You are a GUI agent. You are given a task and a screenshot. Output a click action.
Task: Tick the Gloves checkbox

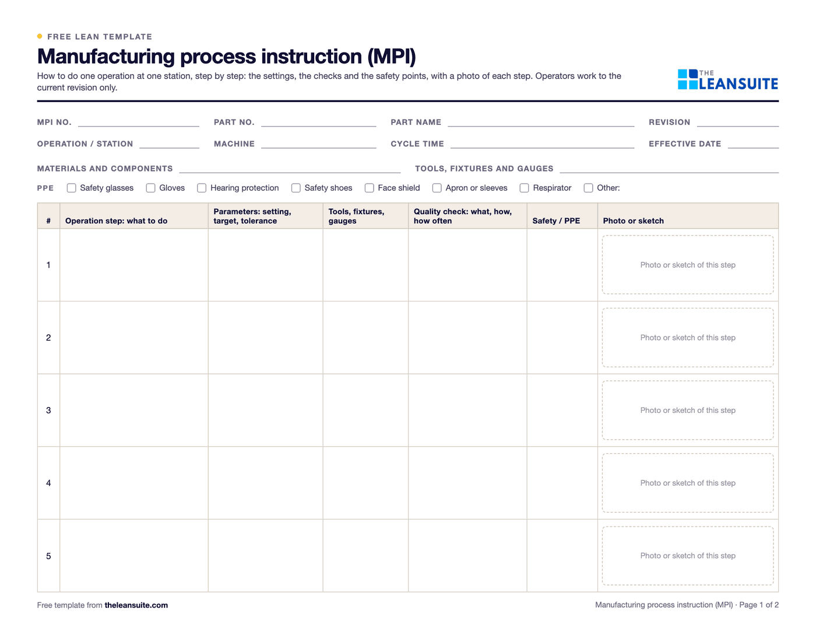point(151,188)
